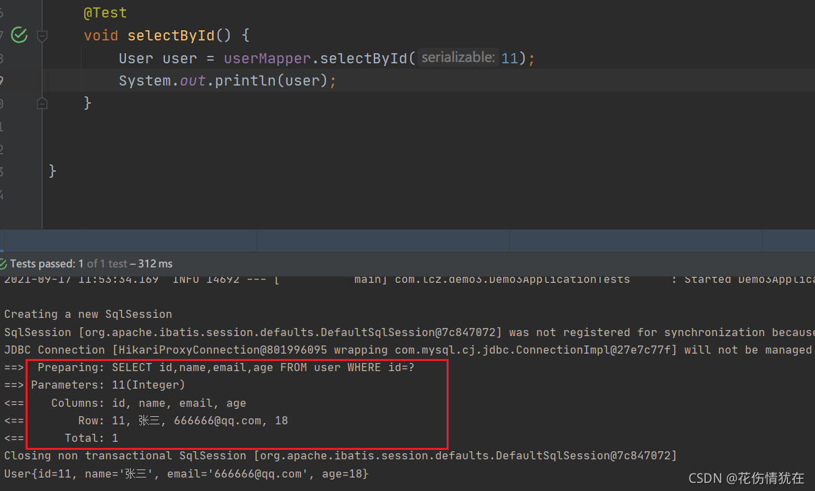The image size is (815, 491).
Task: Click the 'User{id=11, name='张三'...' output line
Action: tap(186, 474)
